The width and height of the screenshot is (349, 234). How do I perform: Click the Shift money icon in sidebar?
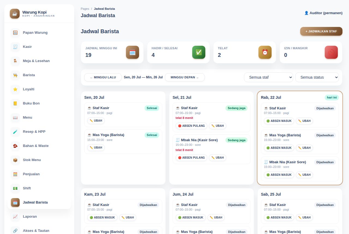15,188
